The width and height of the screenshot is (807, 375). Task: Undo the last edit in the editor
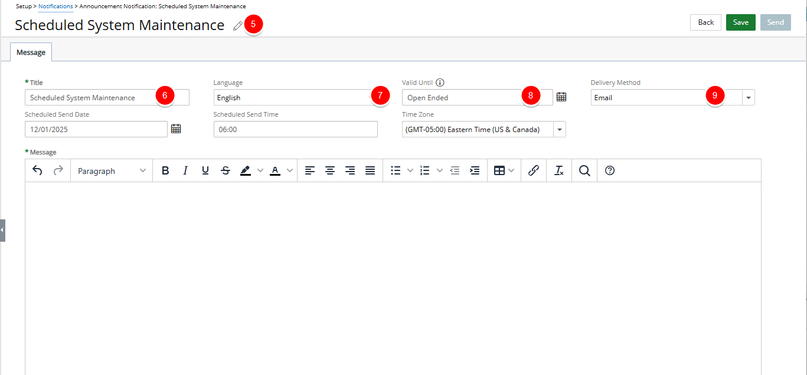[37, 170]
